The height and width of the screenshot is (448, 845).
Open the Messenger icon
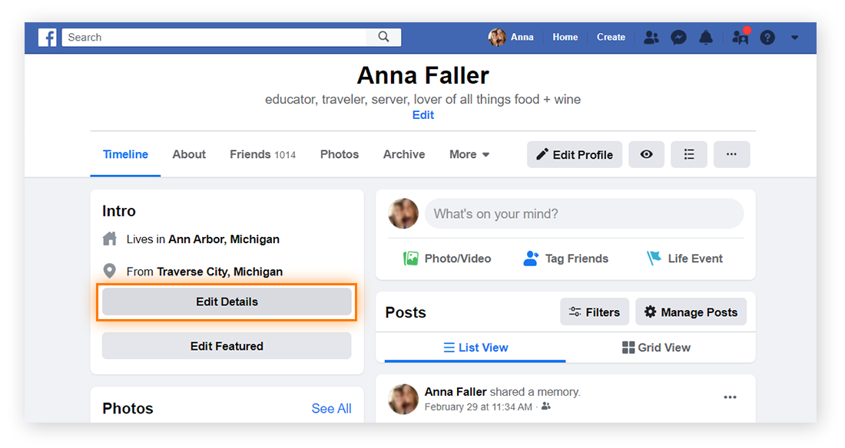pos(678,37)
